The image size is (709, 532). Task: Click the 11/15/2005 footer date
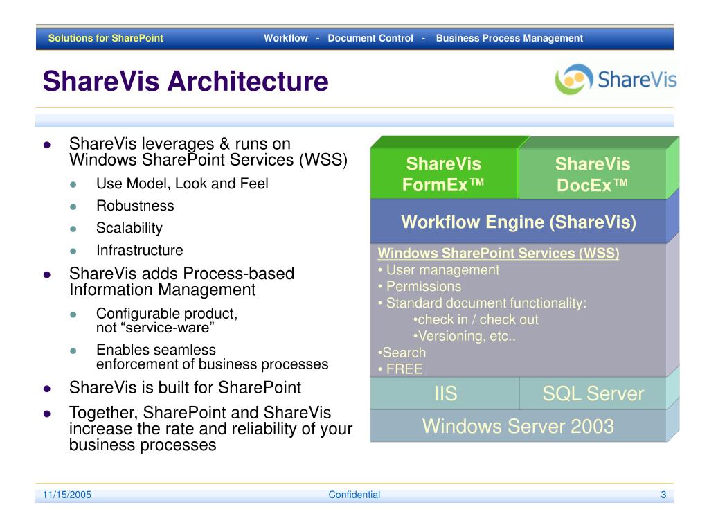67,495
